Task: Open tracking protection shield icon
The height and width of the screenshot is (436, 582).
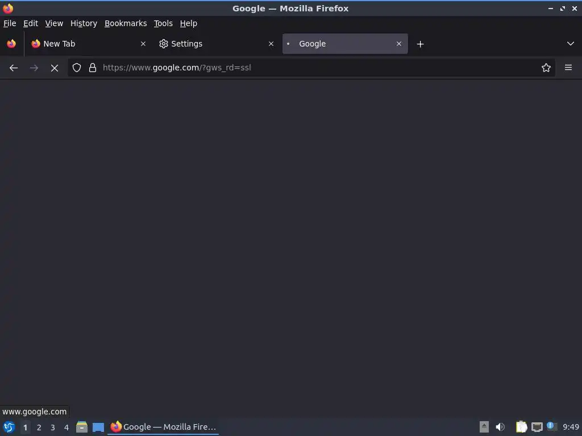Action: tap(77, 68)
